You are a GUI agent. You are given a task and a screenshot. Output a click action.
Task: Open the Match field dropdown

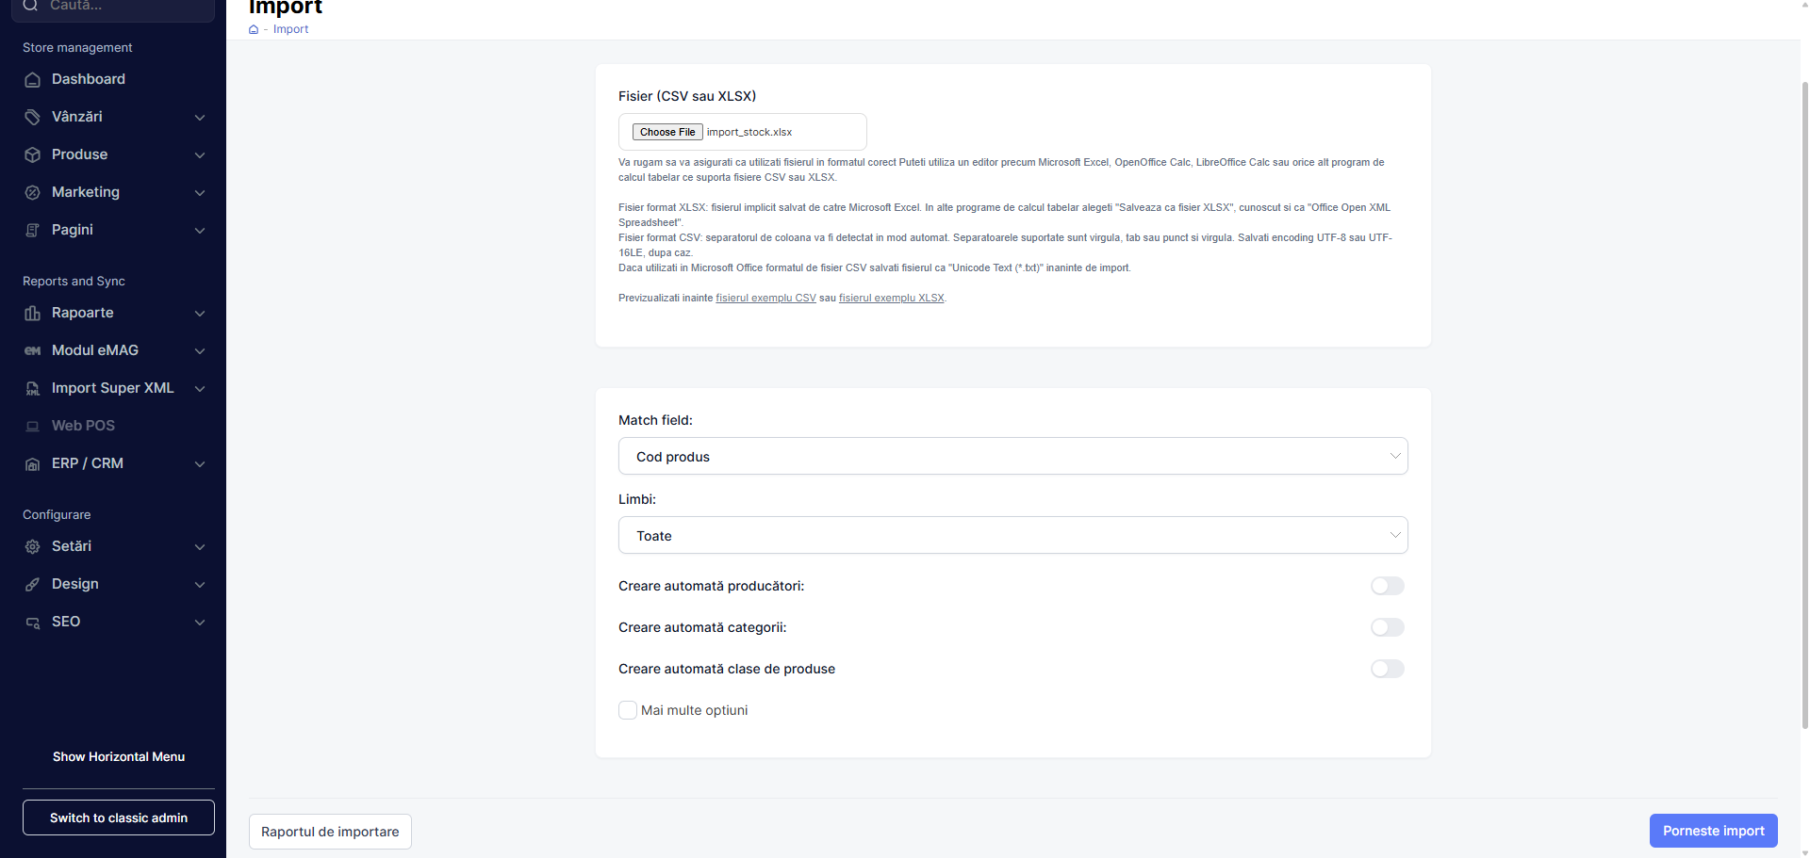click(x=1013, y=456)
